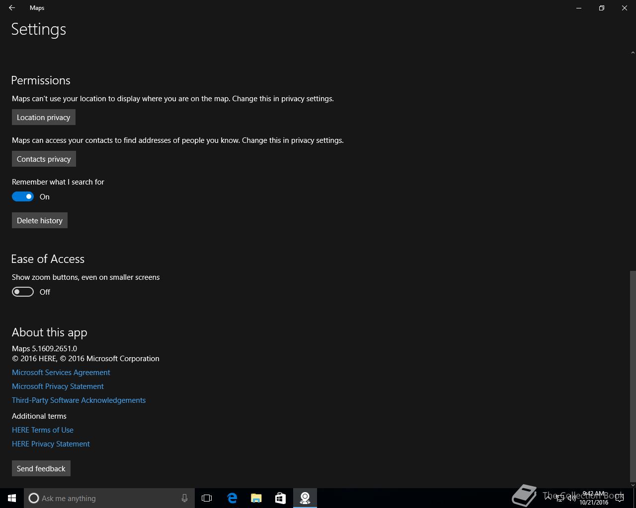Enable Show zoom buttons toggle
Viewport: 636px width, 508px height.
(23, 292)
